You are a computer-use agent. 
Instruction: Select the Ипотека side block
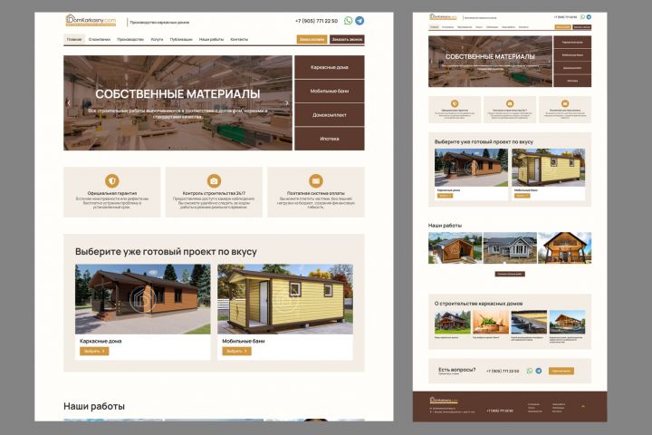[330, 139]
